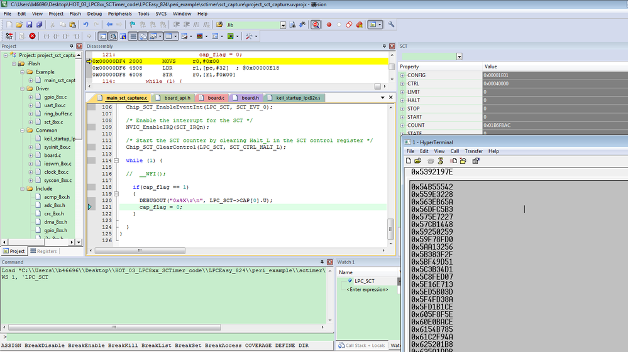
Task: Click the Command window horizontal scrollbar thumb
Action: pyautogui.click(x=114, y=328)
